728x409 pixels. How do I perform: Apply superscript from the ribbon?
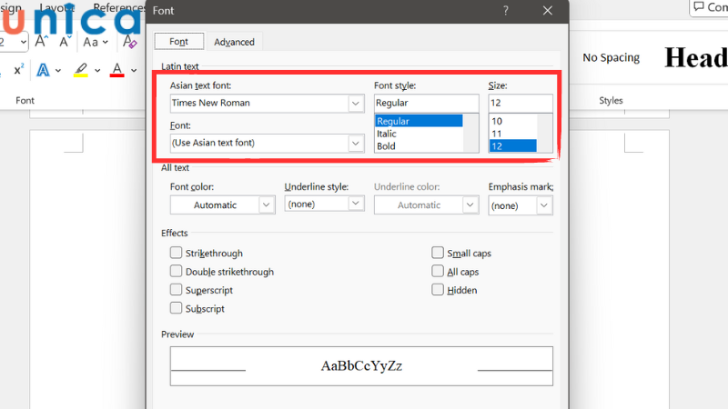18,70
